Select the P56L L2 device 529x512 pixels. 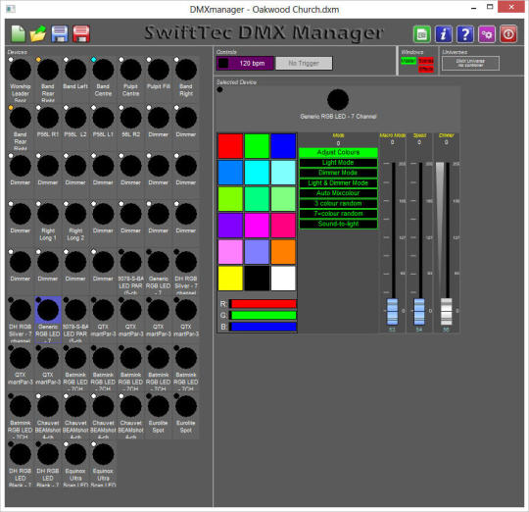click(75, 128)
